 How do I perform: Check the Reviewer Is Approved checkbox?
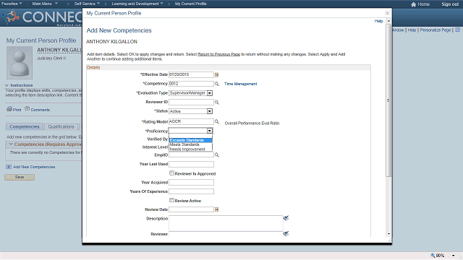[x=171, y=173]
